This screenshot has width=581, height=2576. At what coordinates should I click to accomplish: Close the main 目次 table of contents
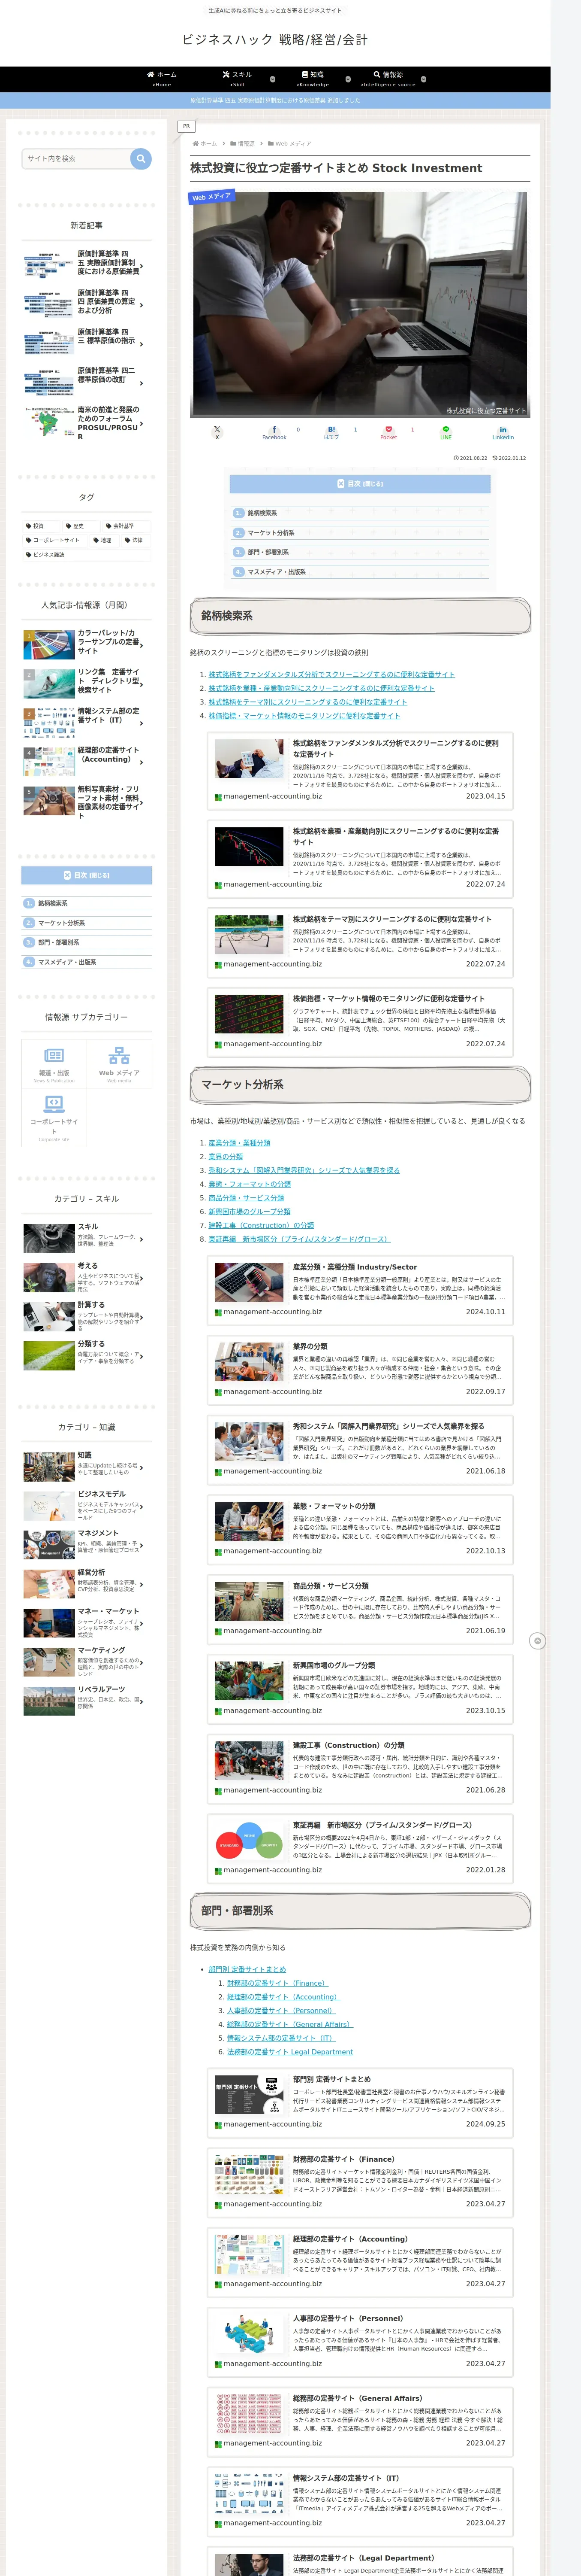(359, 484)
